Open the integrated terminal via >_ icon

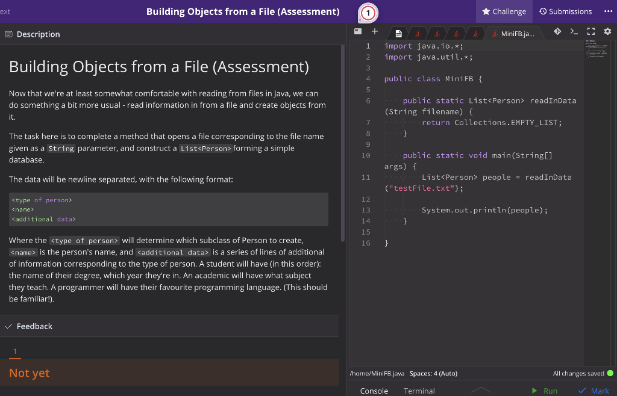click(x=574, y=31)
